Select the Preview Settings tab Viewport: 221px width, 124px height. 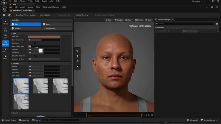coord(163,20)
